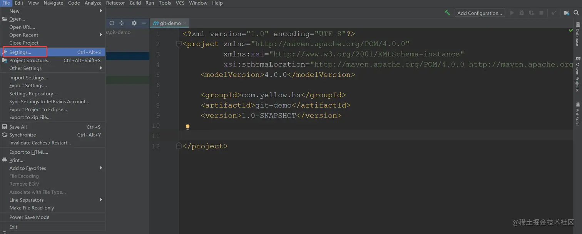The width and height of the screenshot is (582, 234).
Task: Click the Collapse All icon in project panel
Action: pos(122,23)
